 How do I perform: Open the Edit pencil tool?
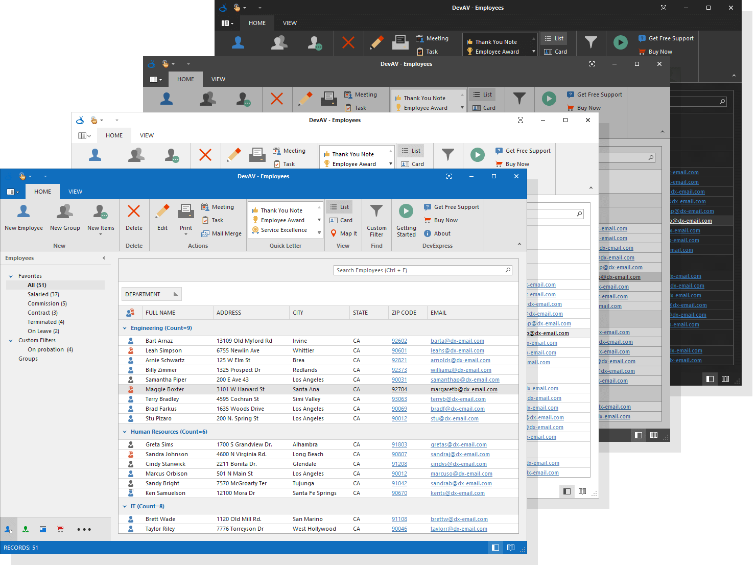click(162, 211)
